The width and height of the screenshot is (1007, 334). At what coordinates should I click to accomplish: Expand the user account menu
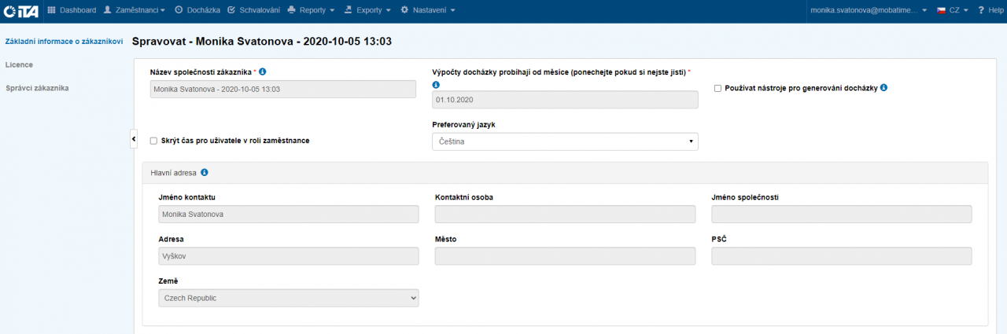(867, 10)
